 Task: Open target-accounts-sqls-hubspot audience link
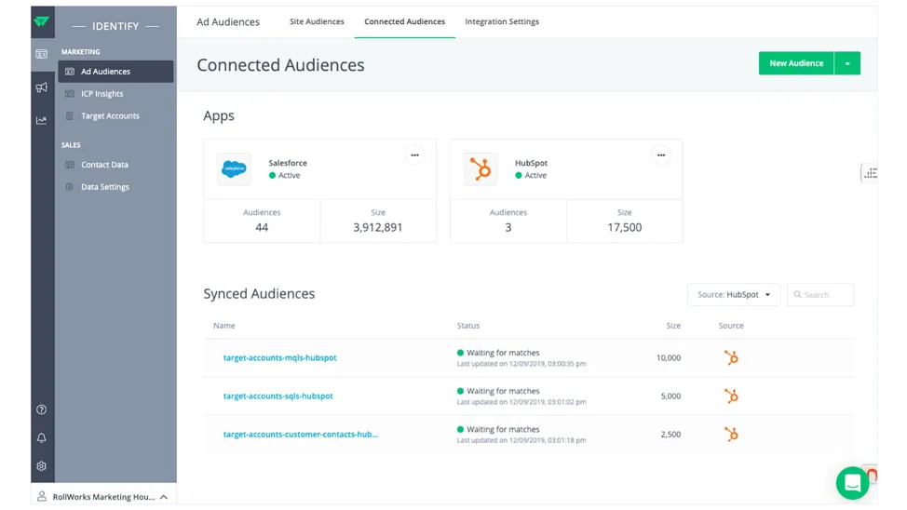278,396
